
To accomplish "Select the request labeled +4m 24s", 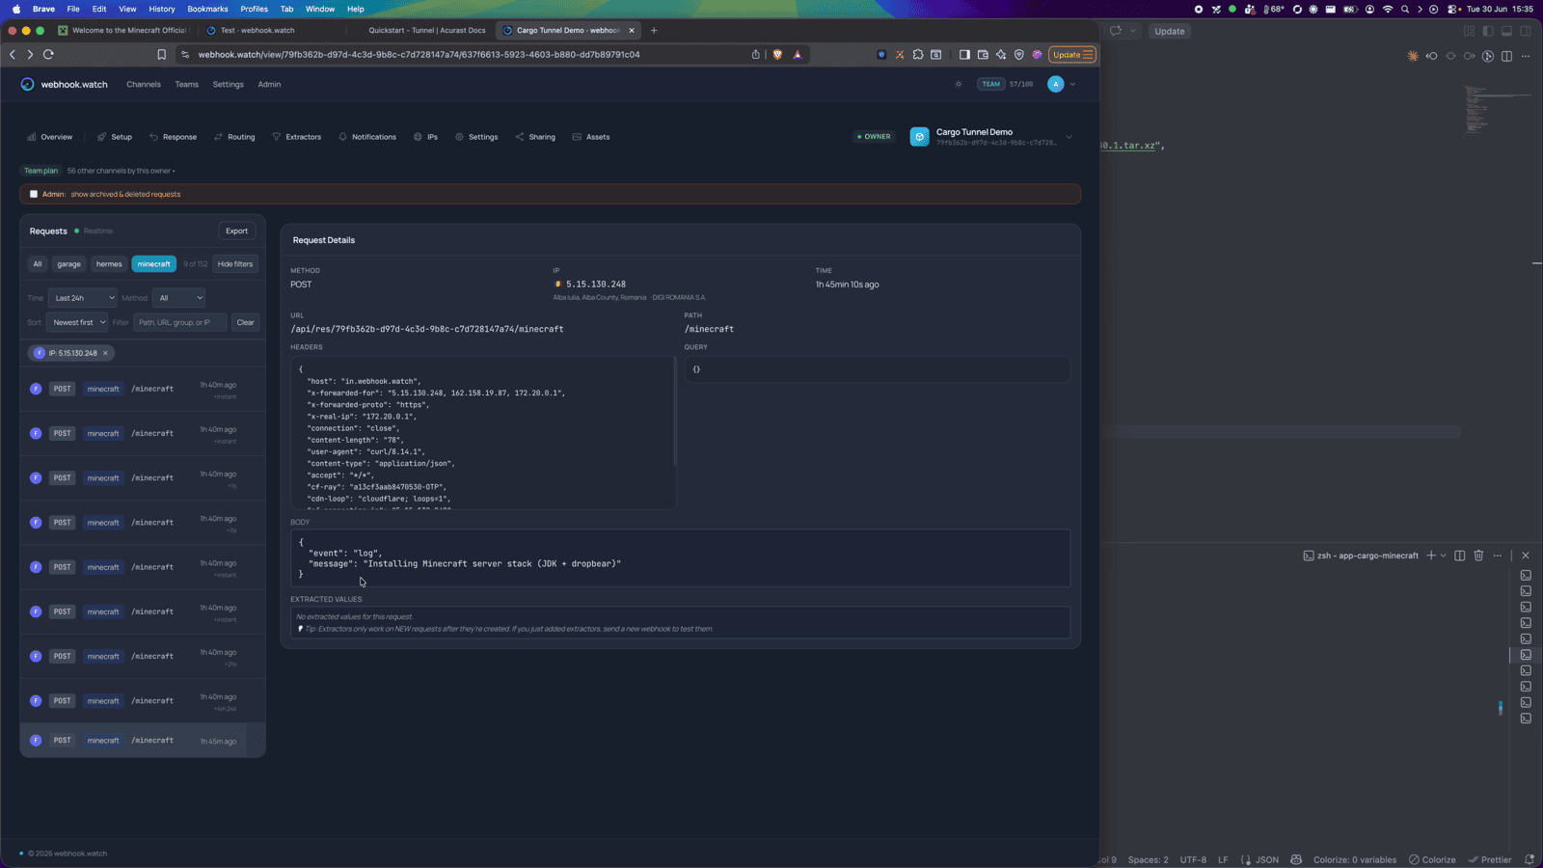I will coord(143,701).
